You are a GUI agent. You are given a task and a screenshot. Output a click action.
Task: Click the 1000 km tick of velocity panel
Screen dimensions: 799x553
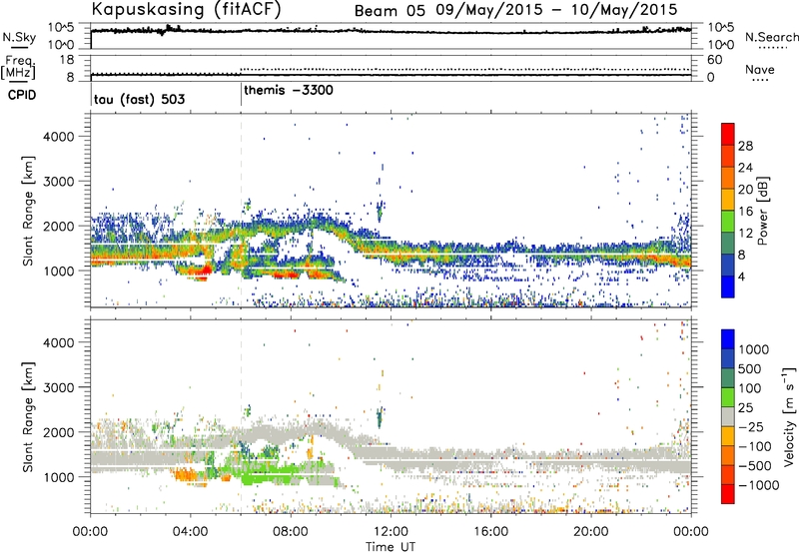[59, 477]
